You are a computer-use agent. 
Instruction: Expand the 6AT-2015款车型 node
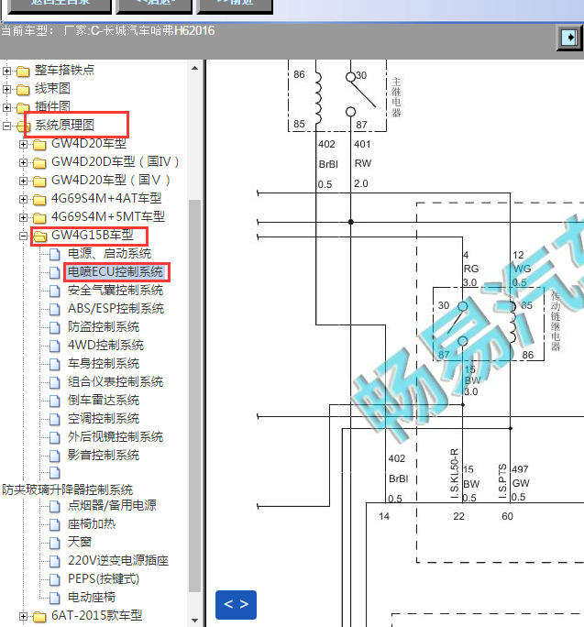(x=23, y=616)
